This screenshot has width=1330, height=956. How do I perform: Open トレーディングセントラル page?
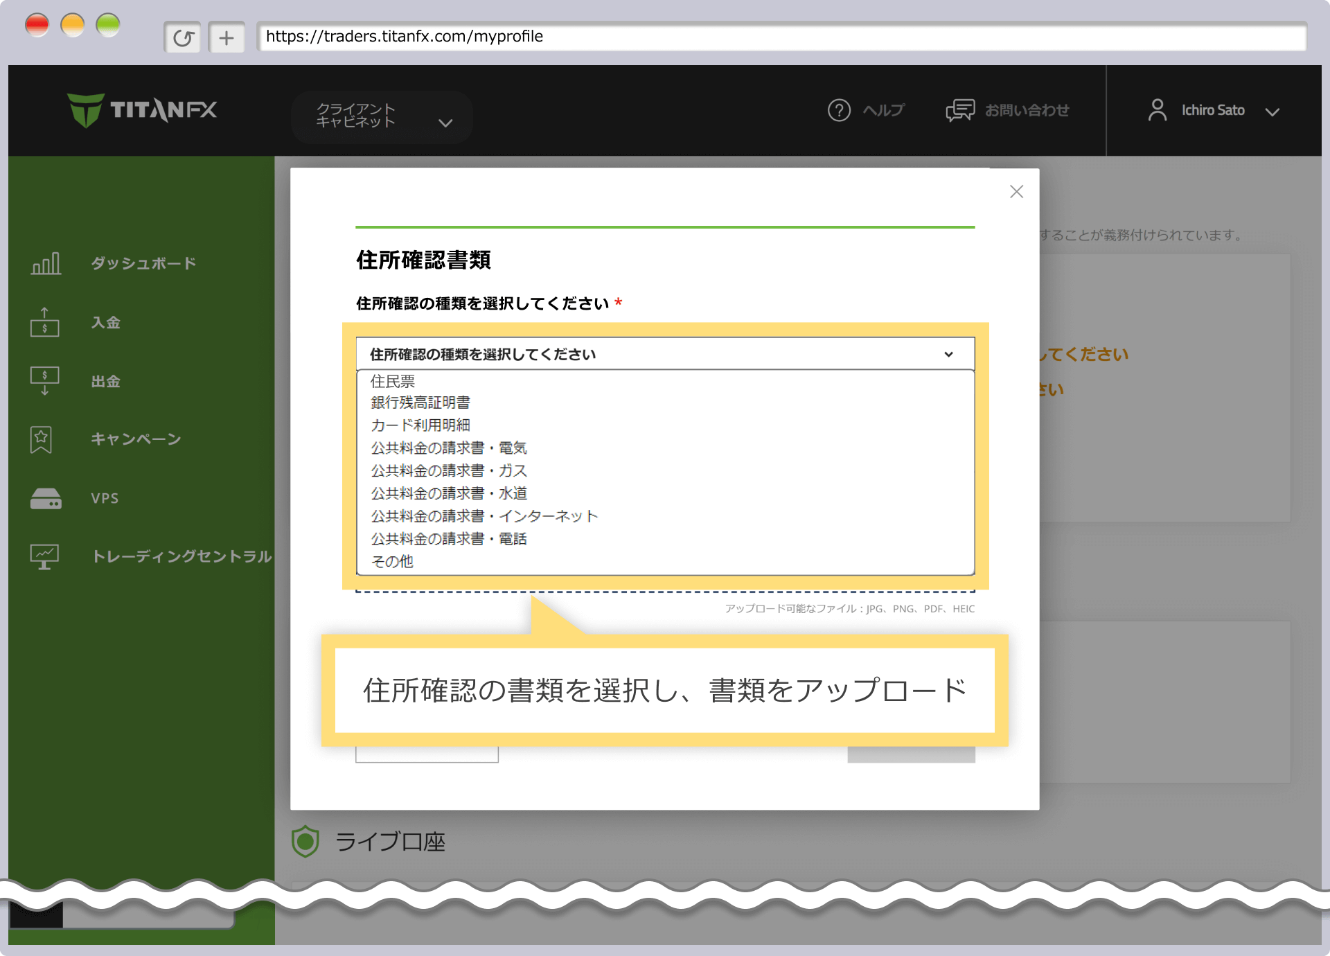[x=181, y=556]
